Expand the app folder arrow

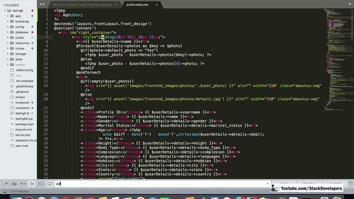point(8,16)
